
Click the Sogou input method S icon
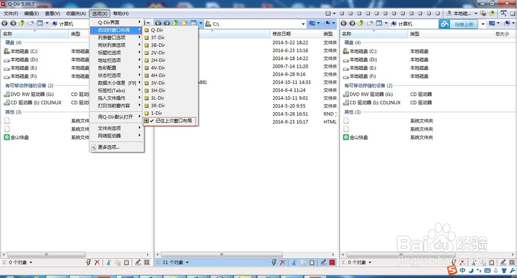coord(452,270)
